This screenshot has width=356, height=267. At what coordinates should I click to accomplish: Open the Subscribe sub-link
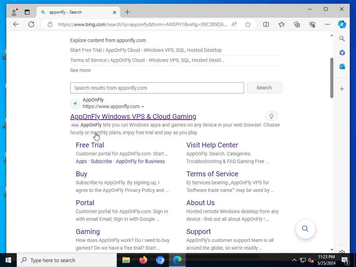pos(101,161)
